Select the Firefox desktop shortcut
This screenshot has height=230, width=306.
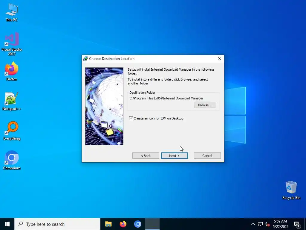click(x=12, y=71)
